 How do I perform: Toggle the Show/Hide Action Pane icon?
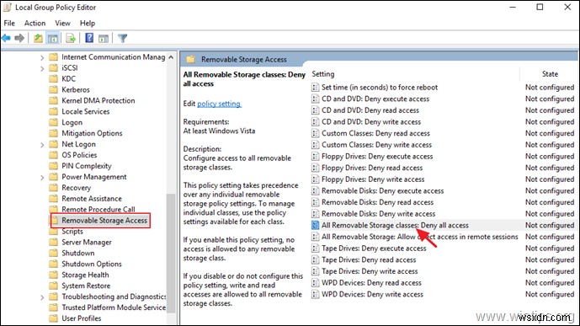pyautogui.click(x=104, y=38)
